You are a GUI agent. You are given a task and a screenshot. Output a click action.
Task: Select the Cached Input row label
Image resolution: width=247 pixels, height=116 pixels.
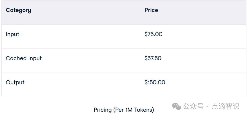(24, 59)
